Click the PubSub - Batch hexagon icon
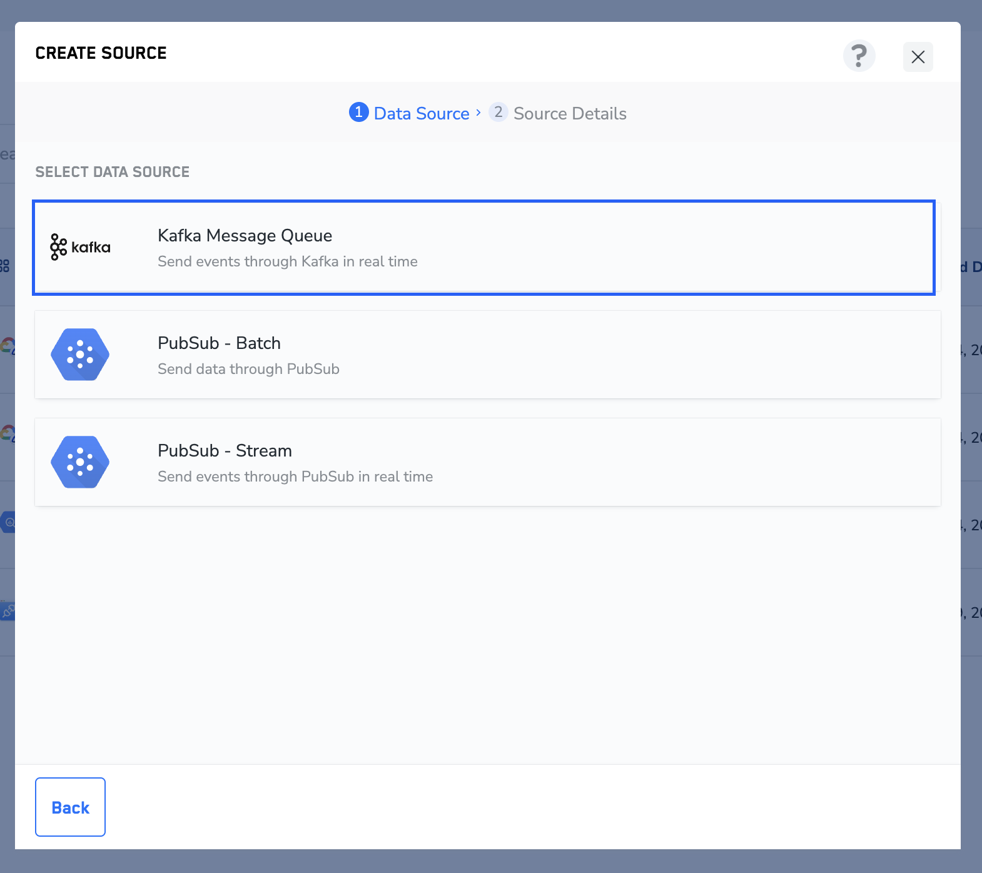 pos(80,355)
